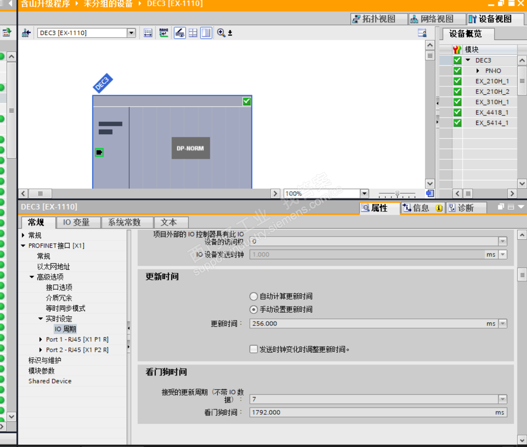
Task: Collapse the 实时设定 tree node
Action: 40,319
